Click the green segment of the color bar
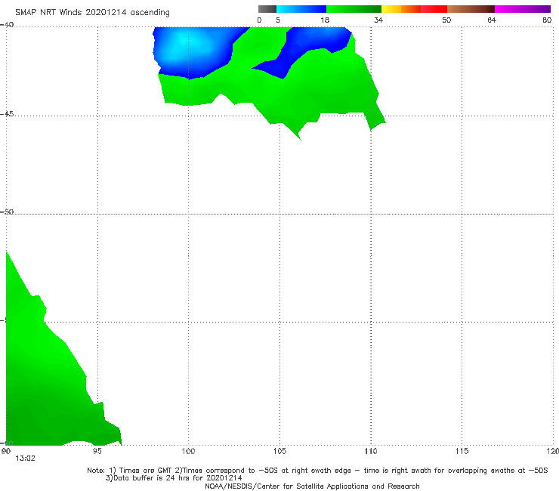This screenshot has width=559, height=491. tap(354, 9)
